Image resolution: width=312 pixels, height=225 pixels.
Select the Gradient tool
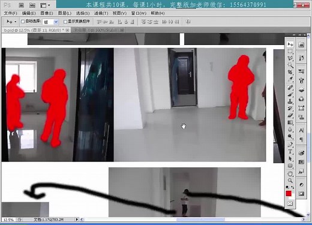coord(290,122)
